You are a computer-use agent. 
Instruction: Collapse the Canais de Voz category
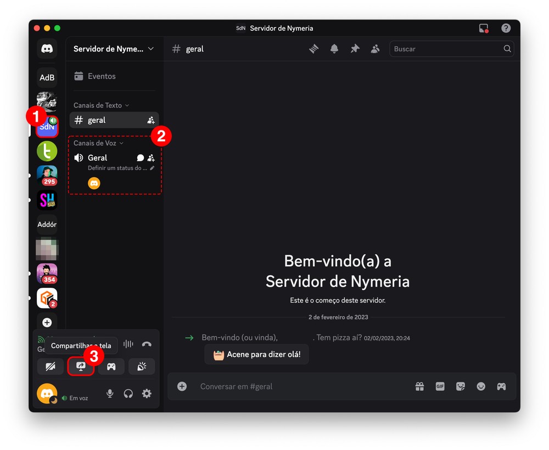tap(98, 143)
